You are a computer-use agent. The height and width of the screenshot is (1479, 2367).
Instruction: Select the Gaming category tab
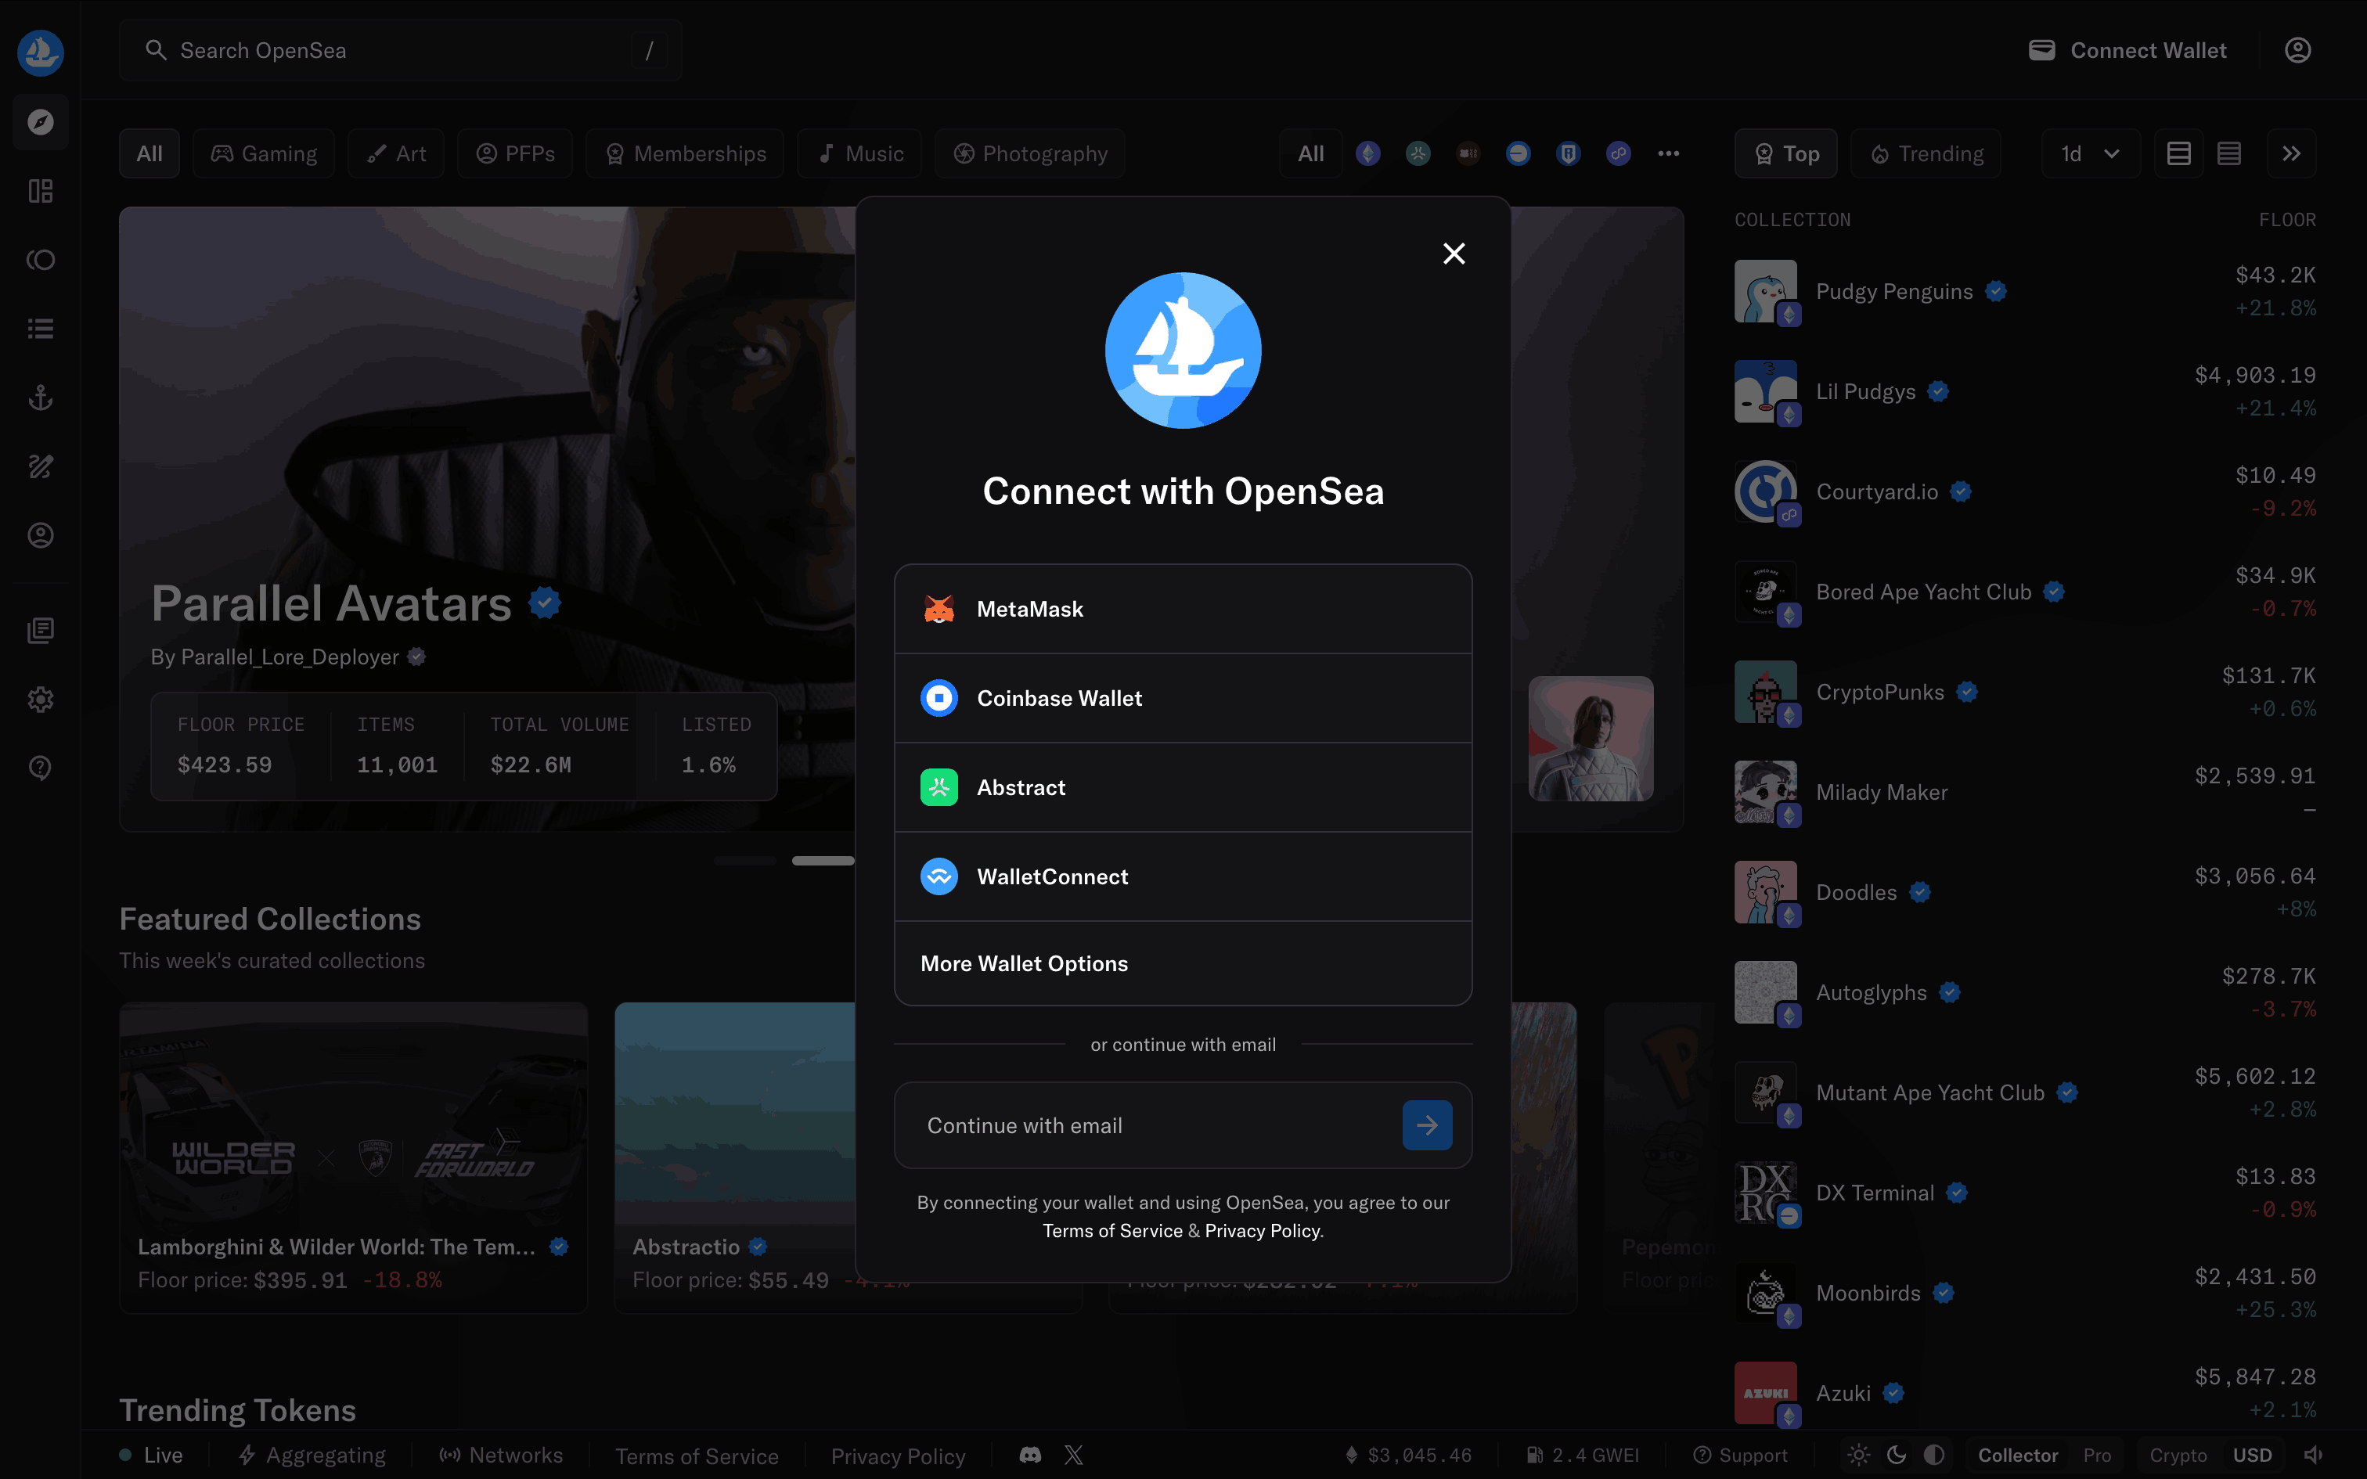click(x=264, y=153)
